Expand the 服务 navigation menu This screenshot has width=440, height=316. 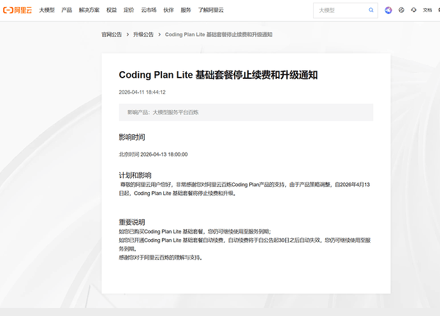(x=186, y=10)
